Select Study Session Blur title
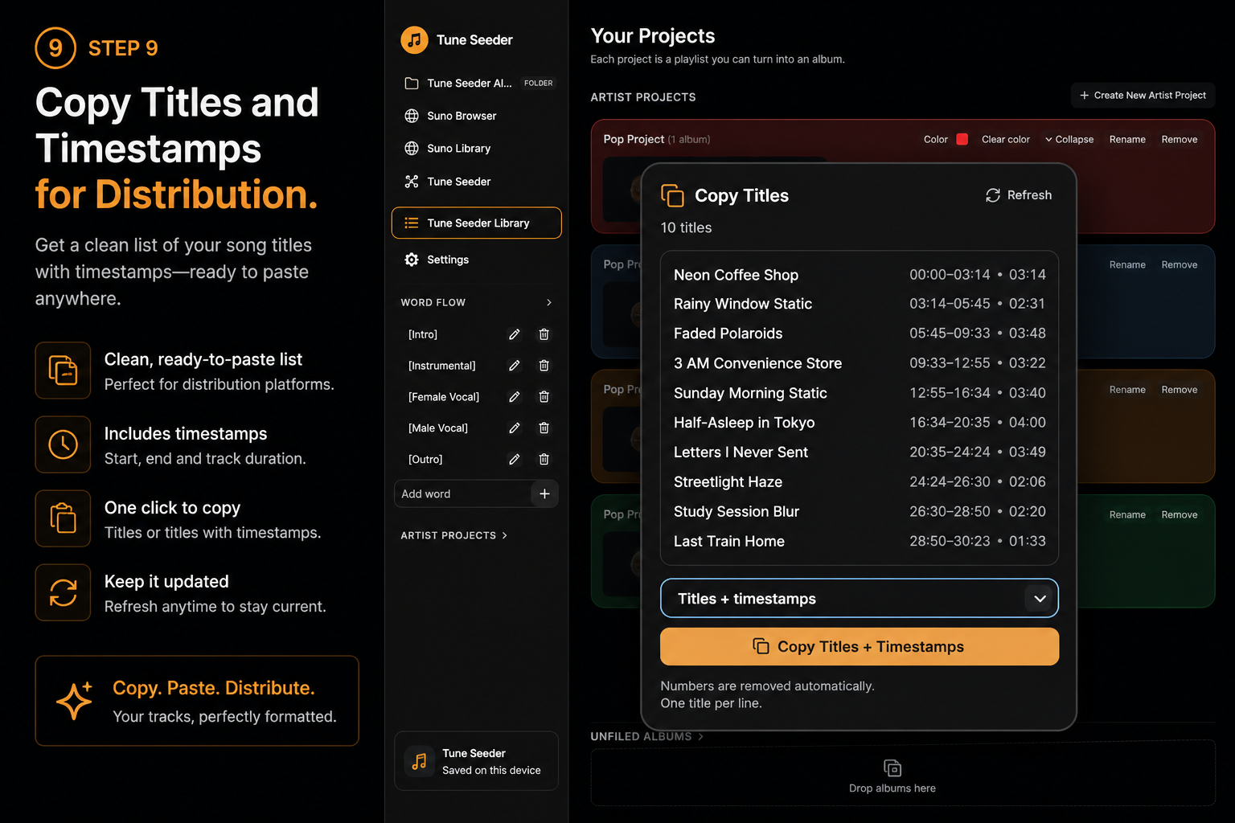Image resolution: width=1235 pixels, height=823 pixels. tap(736, 512)
